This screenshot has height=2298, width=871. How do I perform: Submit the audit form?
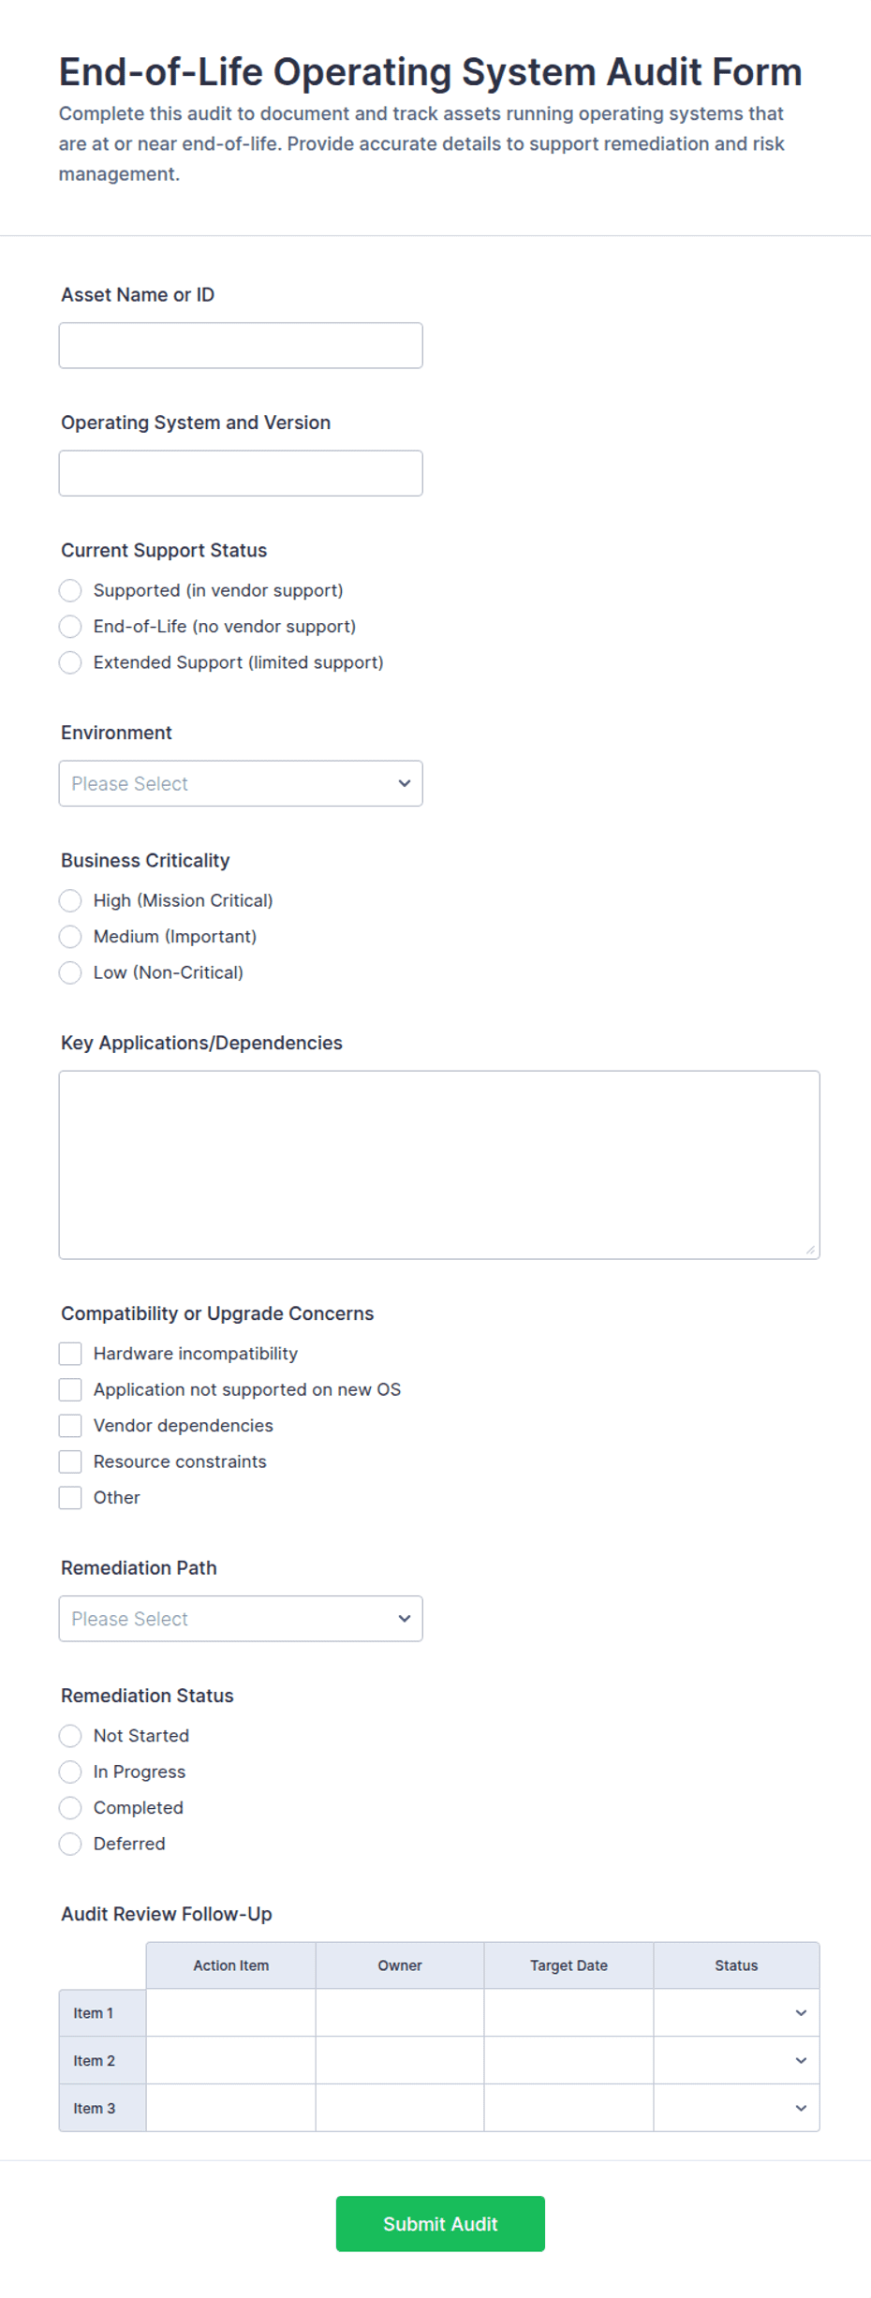pyautogui.click(x=440, y=2224)
